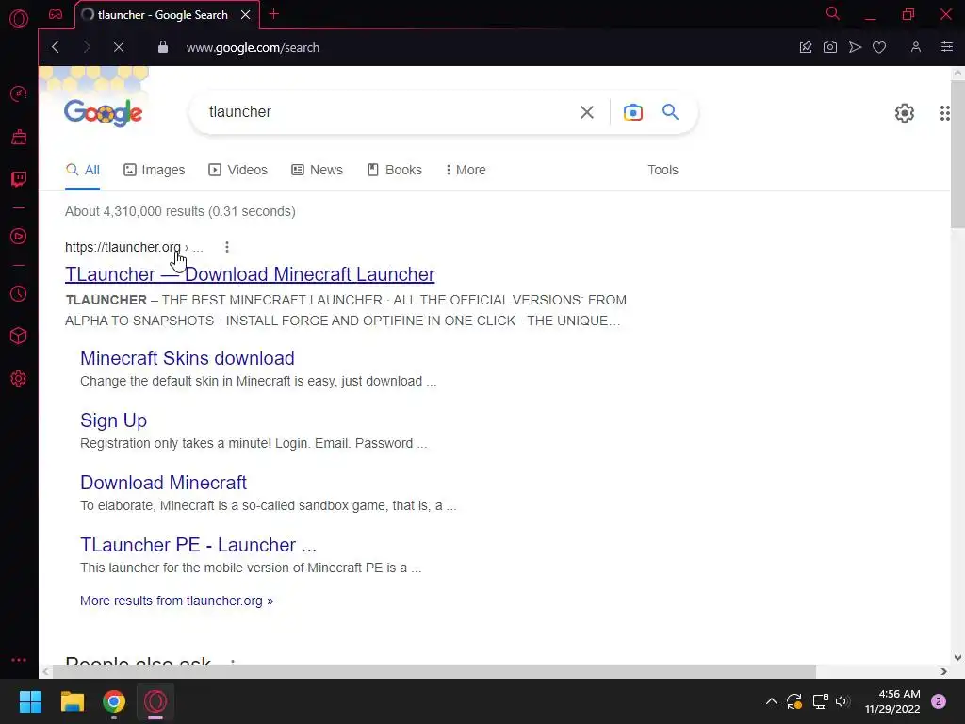965x724 pixels.
Task: Click Opera GX taskbar icon
Action: click(x=155, y=701)
